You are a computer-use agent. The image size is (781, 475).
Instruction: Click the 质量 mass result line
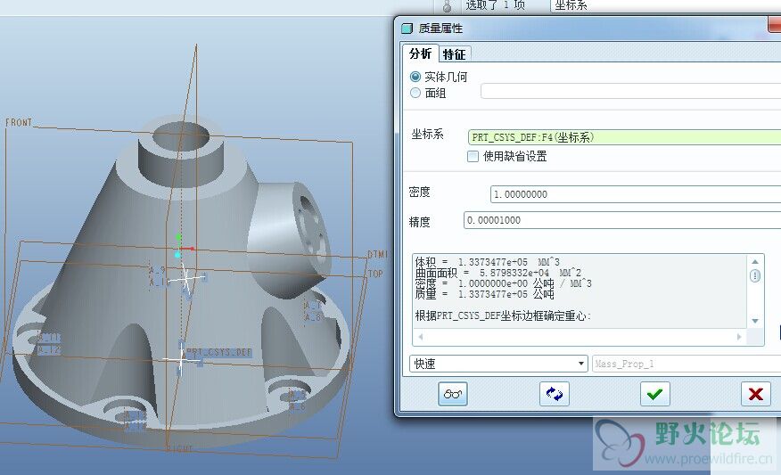[x=484, y=294]
